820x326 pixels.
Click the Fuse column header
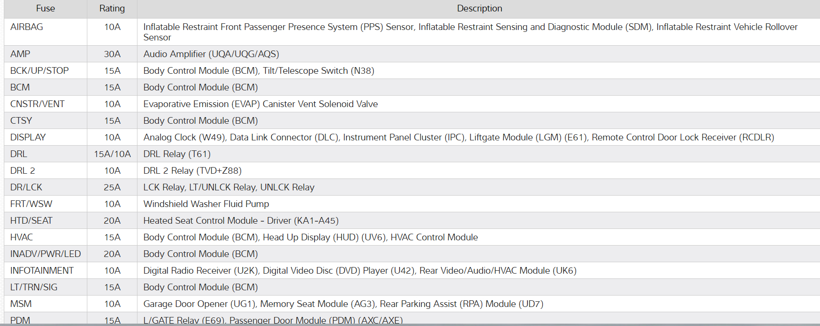click(45, 9)
